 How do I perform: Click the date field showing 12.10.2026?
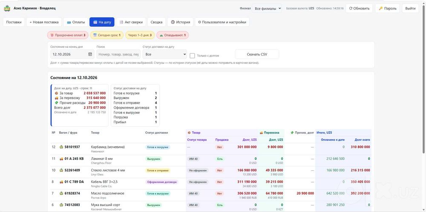(72, 54)
